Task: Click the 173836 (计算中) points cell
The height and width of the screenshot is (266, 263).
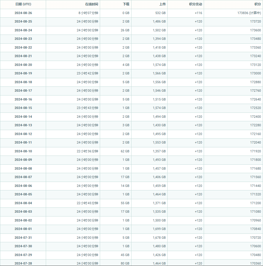Action: click(x=249, y=13)
